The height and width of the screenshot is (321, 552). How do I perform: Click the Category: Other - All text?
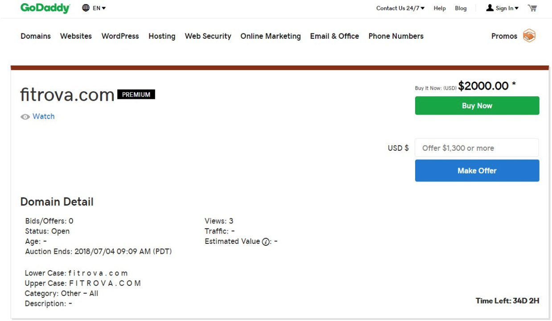click(x=62, y=293)
